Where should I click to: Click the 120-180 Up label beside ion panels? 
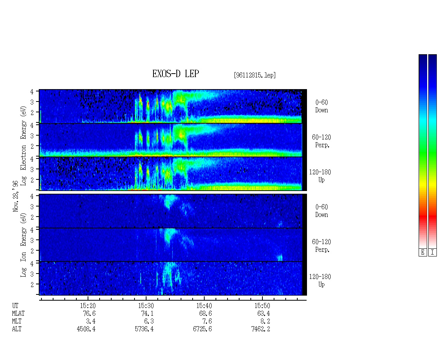(320, 280)
